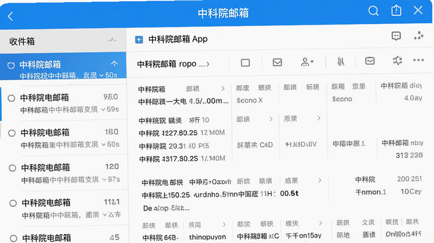Open the chat bubble feedback icon

coord(396,36)
